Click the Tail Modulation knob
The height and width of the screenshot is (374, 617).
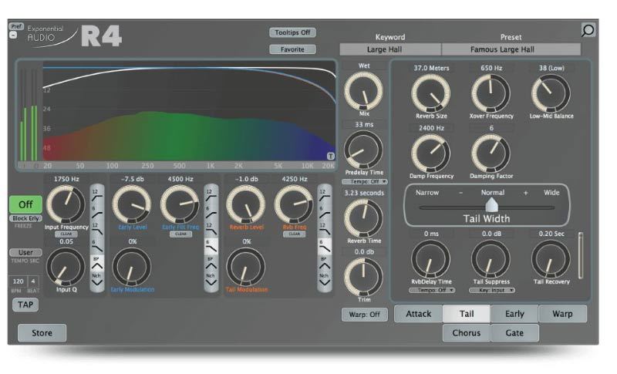point(246,268)
